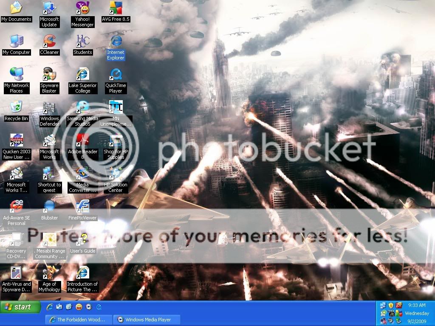The height and width of the screenshot is (326, 435).
Task: Open the Microsoft Update shortcut
Action: pyautogui.click(x=49, y=14)
